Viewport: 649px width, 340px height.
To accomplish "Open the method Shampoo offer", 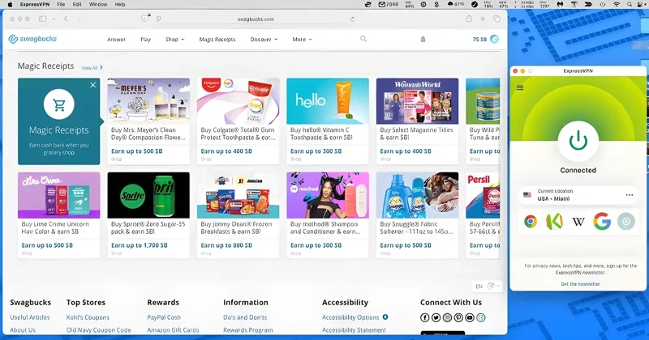I will coord(328,215).
